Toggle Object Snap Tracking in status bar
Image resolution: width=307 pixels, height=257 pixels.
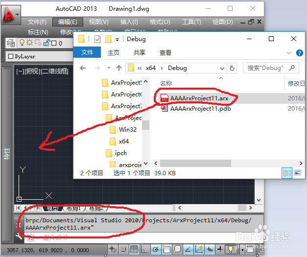[188, 249]
